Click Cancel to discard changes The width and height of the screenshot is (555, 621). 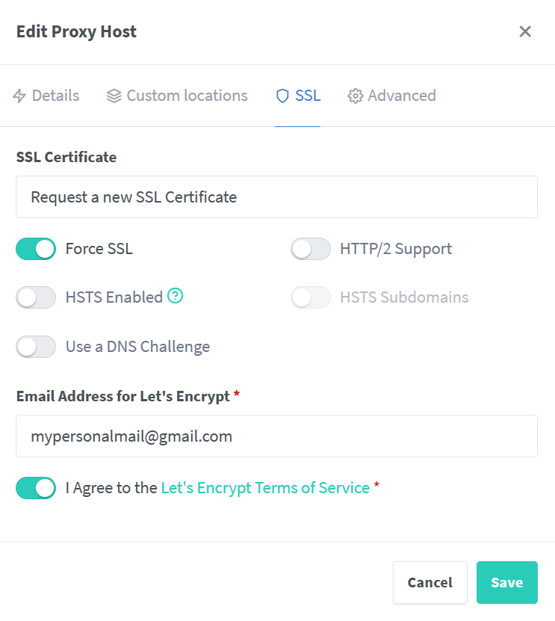tap(430, 582)
